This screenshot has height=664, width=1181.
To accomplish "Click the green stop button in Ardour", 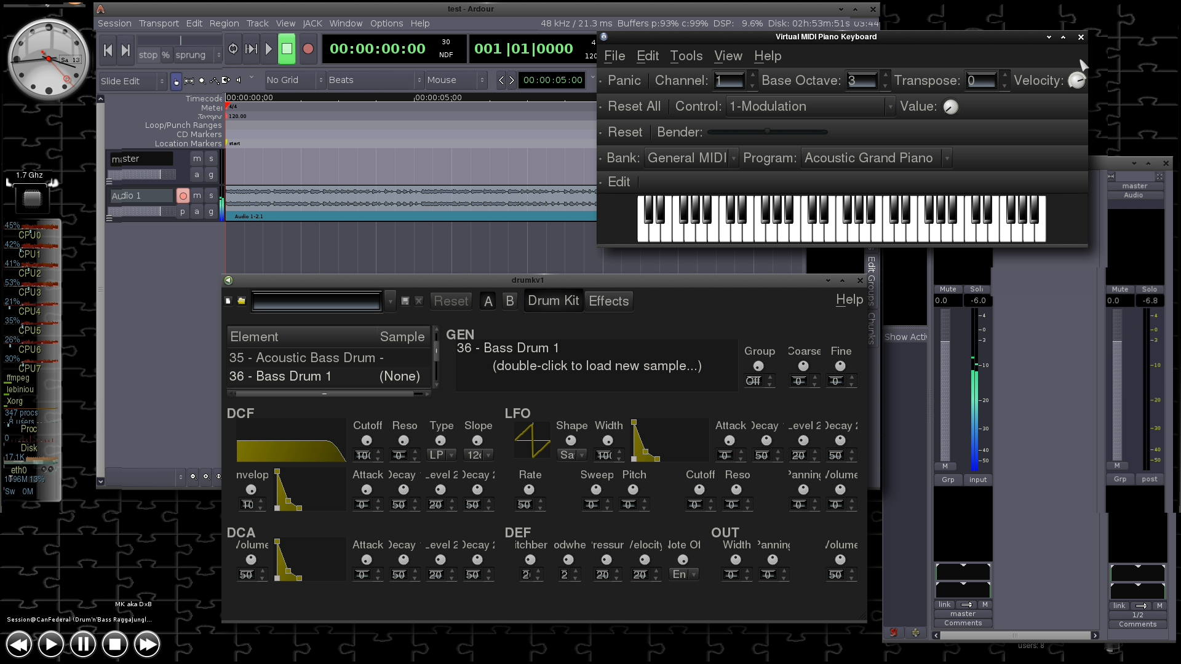I will coord(287,49).
